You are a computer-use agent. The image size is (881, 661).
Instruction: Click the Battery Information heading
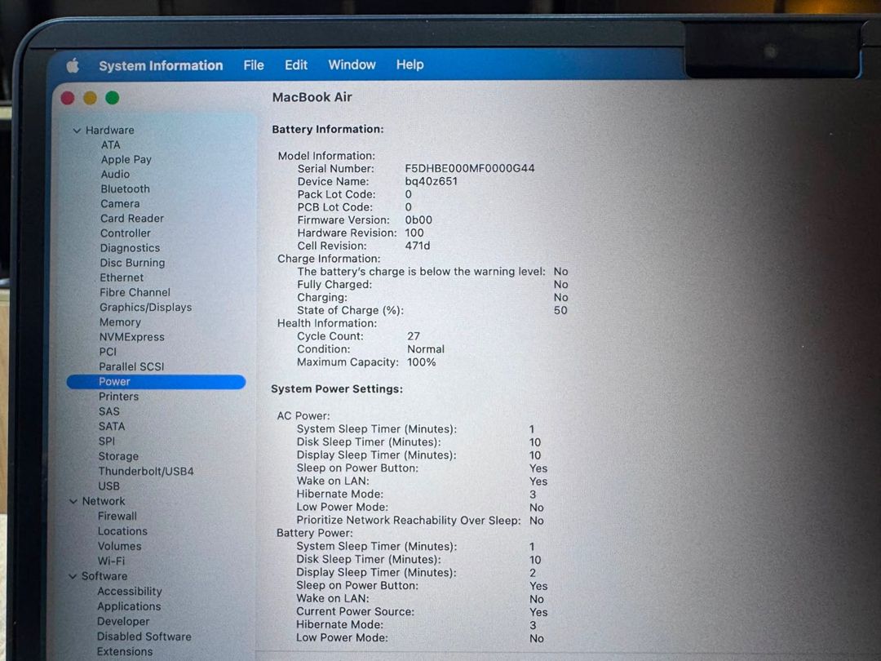coord(328,129)
